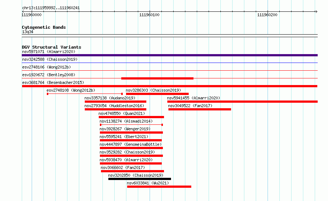Click the nsv5938470 red bar
The width and height of the screenshot is (328, 201).
tap(131, 163)
